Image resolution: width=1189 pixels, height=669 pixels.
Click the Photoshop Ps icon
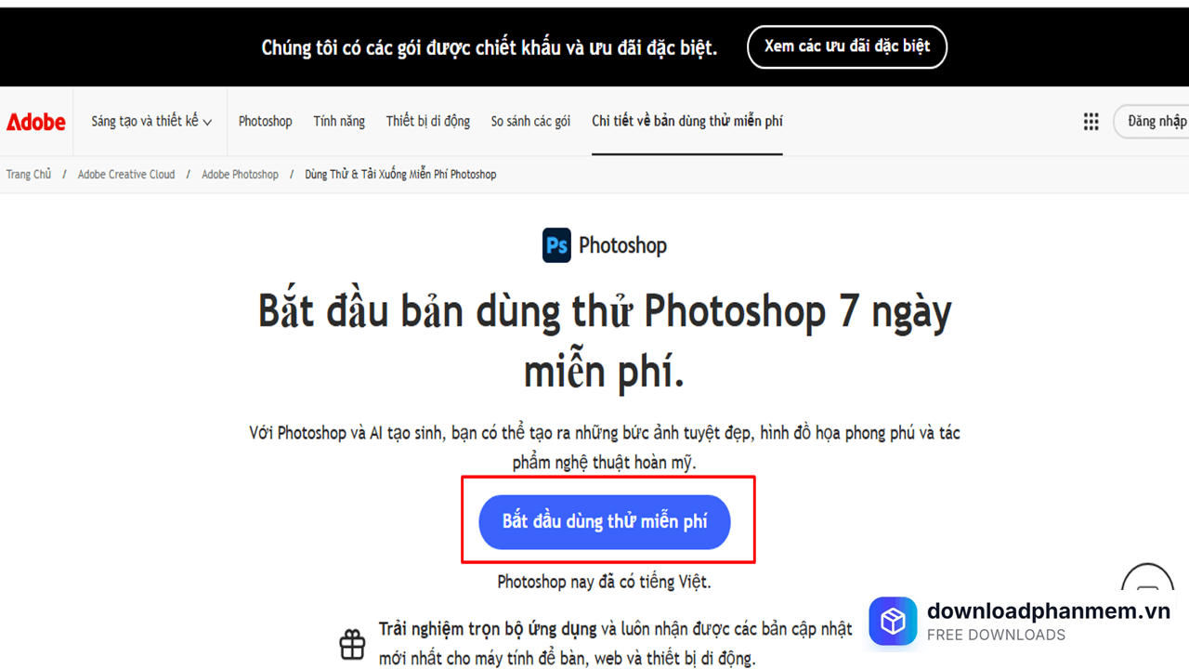(556, 245)
